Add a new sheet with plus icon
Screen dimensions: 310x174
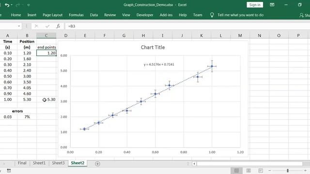point(97,163)
